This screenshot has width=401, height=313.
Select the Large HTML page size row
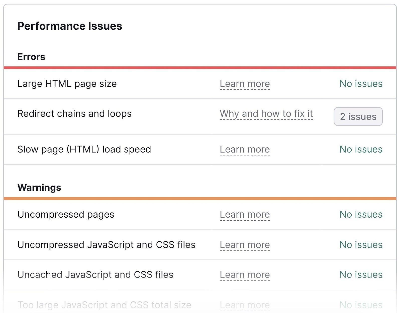[x=67, y=84]
